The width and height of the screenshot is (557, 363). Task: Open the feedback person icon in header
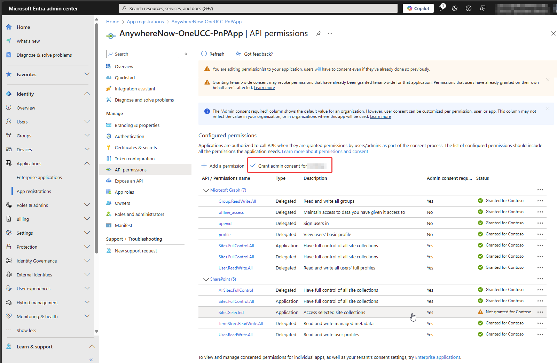pyautogui.click(x=483, y=8)
